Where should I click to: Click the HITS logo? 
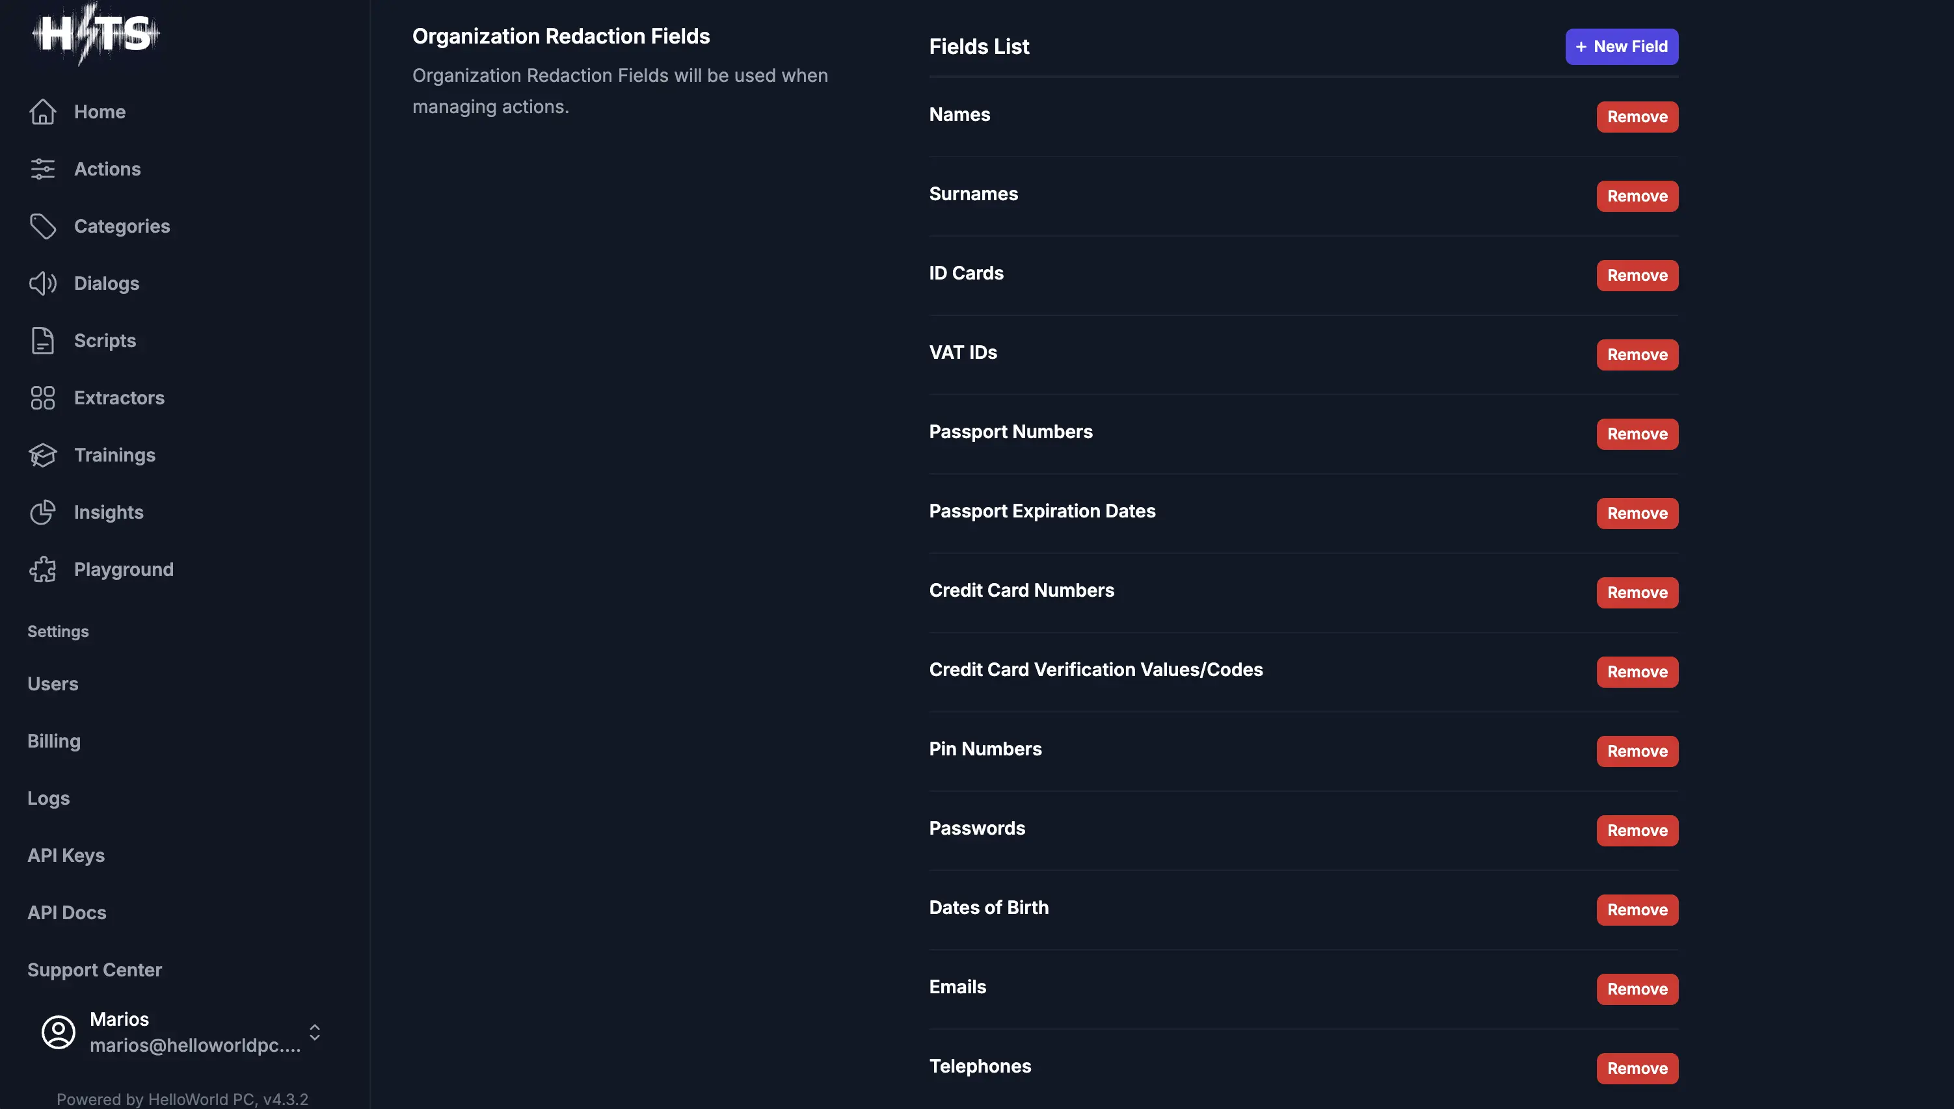click(95, 34)
